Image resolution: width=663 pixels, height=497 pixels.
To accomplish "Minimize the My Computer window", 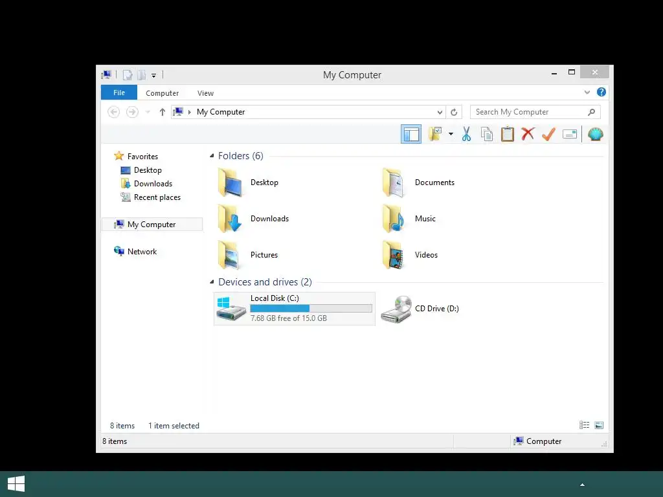I will pyautogui.click(x=554, y=73).
